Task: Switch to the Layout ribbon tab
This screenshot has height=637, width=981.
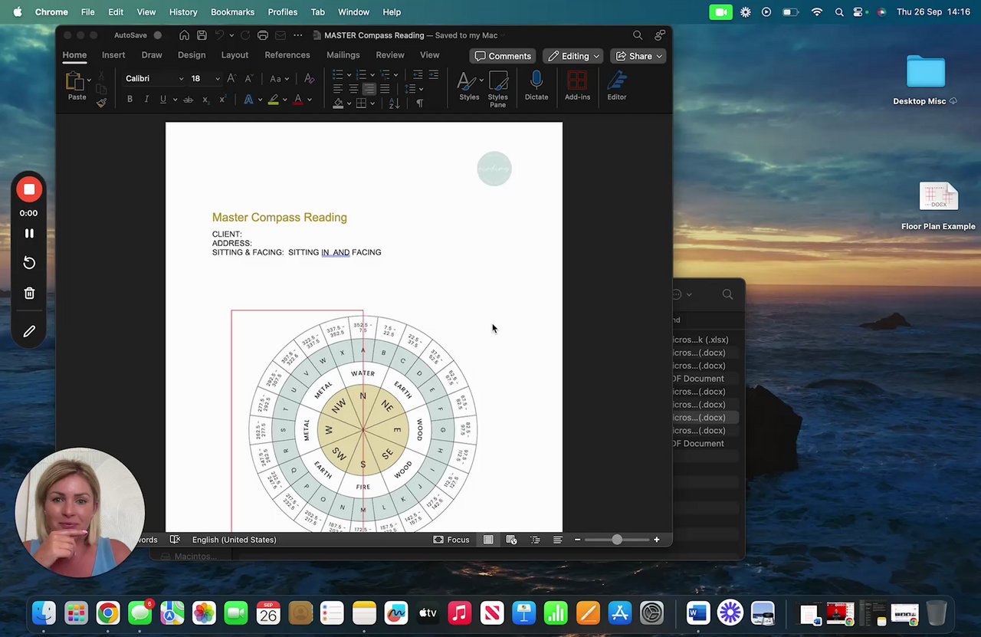Action: point(235,55)
